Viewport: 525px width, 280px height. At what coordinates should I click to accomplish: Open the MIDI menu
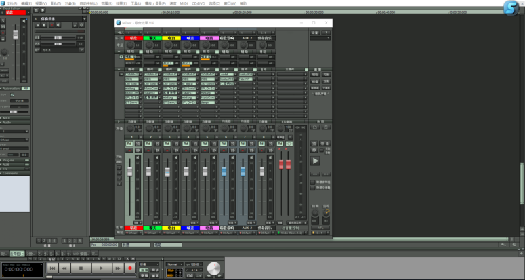(183, 3)
